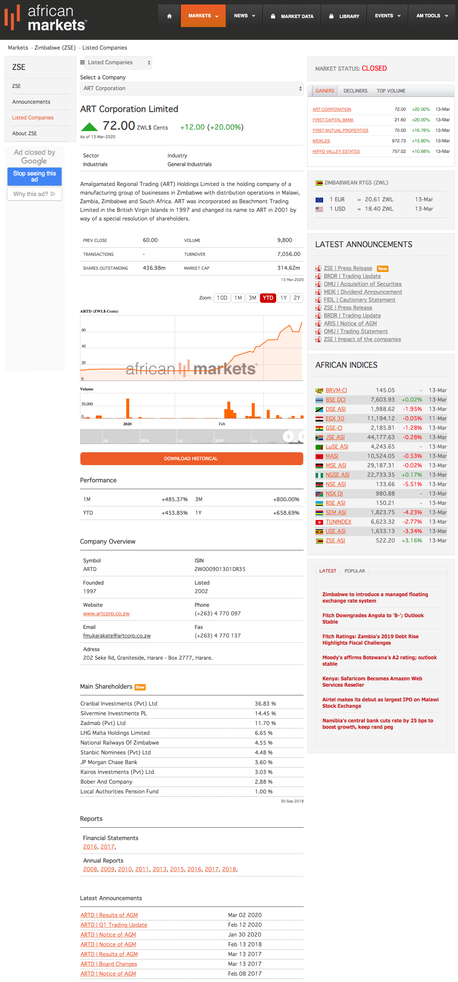Click the Market Data lock icon
The height and width of the screenshot is (982, 458).
273,16
